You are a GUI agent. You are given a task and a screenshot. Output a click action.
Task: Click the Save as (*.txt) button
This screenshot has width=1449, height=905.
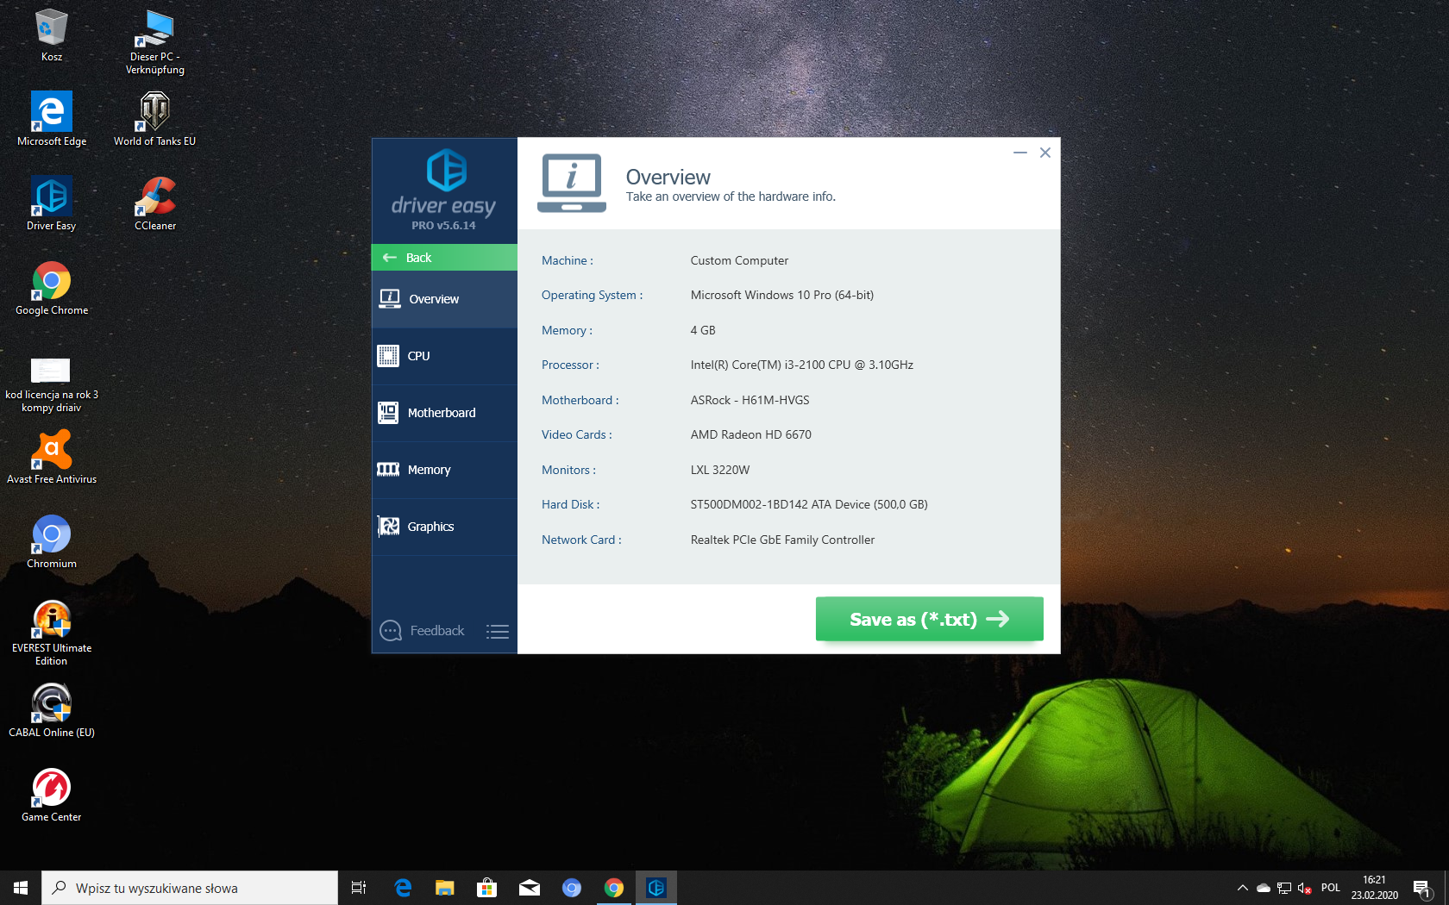[930, 619]
